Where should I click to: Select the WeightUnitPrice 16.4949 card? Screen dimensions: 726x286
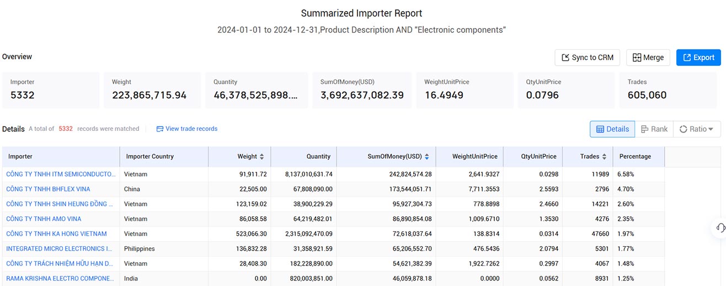pos(465,89)
